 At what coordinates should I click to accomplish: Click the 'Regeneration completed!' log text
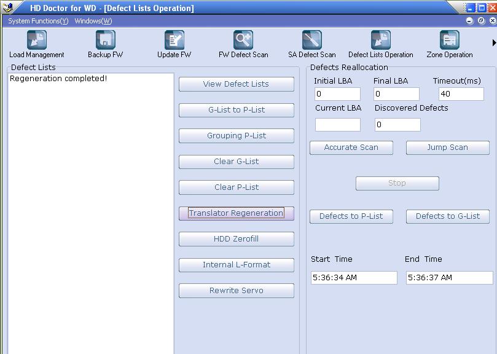[58, 79]
